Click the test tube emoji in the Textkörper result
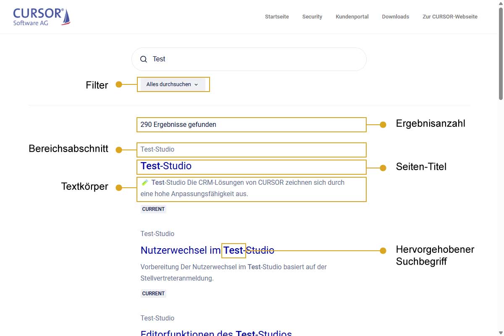This screenshot has width=504, height=336. pos(144,182)
